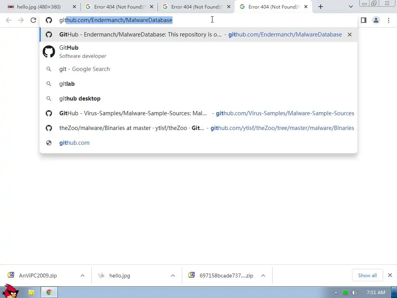This screenshot has height=298, width=397.
Task: Close the downloads bar
Action: tap(390, 275)
